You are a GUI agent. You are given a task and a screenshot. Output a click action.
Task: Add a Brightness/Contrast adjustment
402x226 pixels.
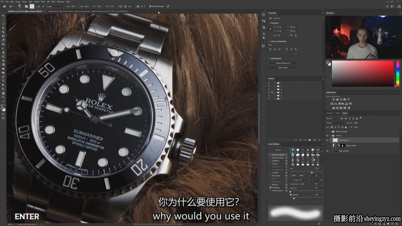[333, 100]
